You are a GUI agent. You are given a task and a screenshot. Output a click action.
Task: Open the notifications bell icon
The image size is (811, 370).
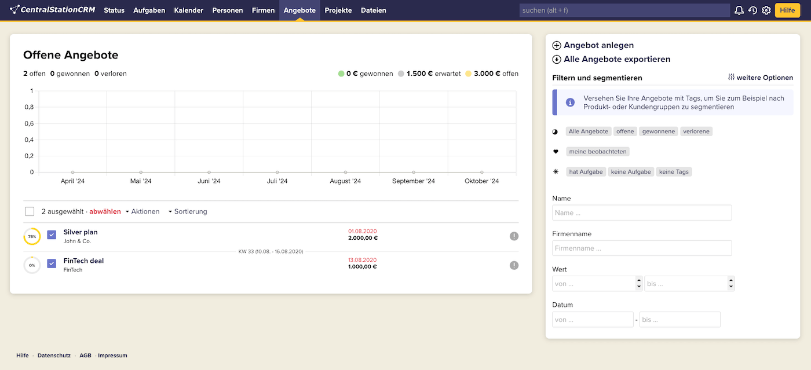739,10
